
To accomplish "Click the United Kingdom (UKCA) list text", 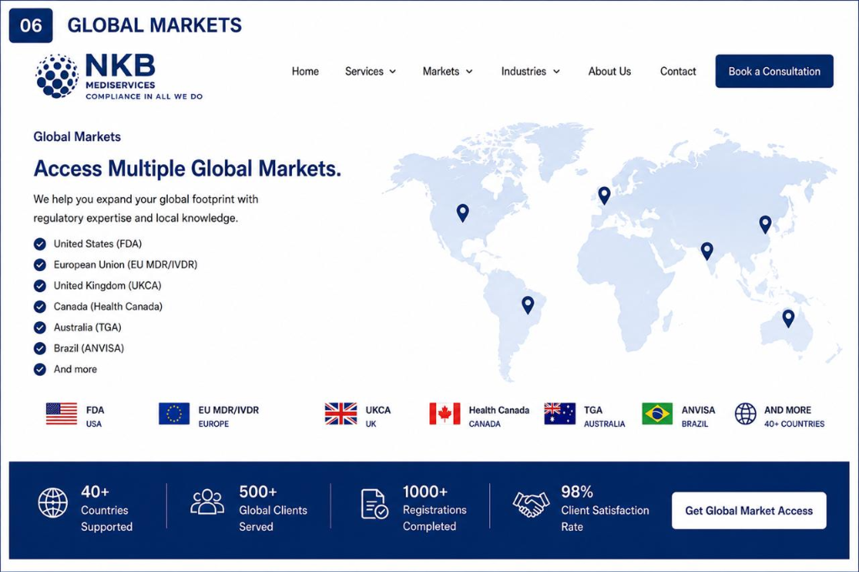I will (107, 285).
